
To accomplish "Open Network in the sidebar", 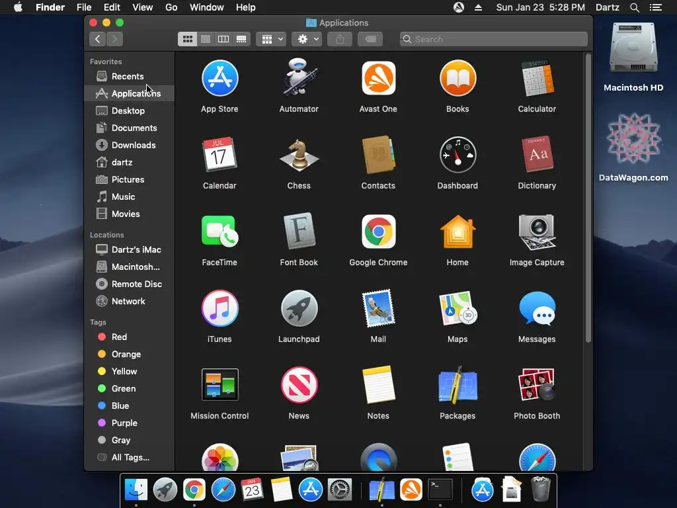I will coord(130,302).
